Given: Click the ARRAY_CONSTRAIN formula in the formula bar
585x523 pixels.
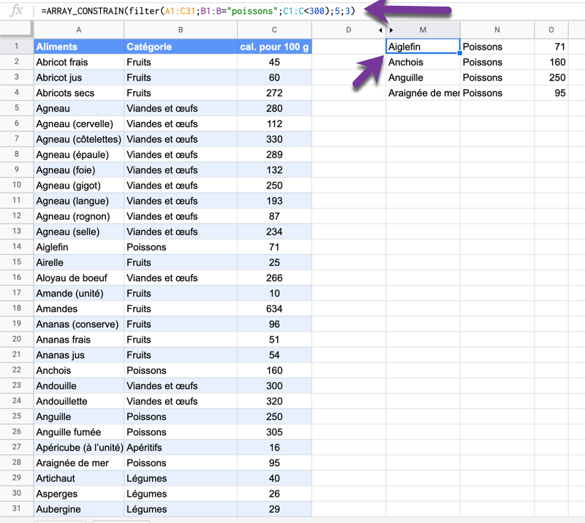Looking at the screenshot, I should coord(198,11).
